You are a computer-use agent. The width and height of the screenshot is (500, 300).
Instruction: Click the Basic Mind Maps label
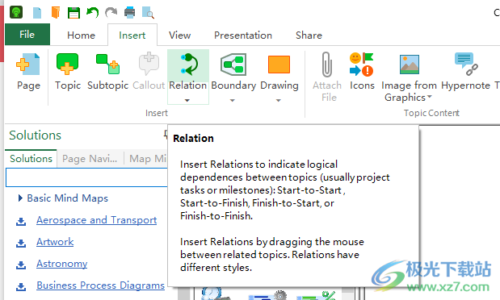(68, 198)
